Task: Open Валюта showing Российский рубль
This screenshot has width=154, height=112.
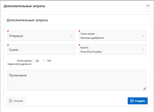Action: tap(113, 49)
